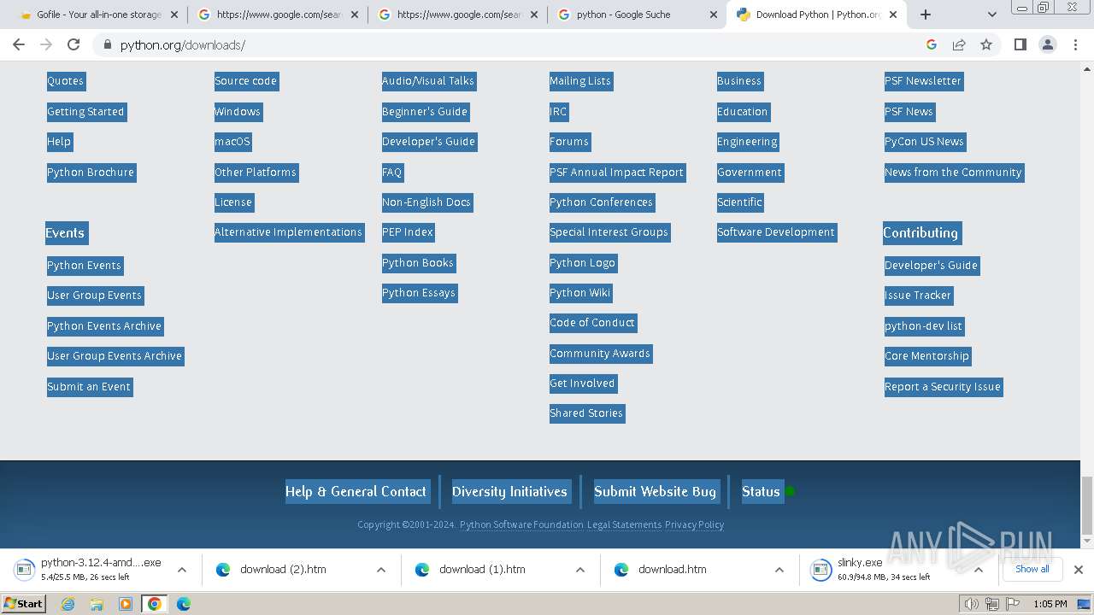Screen dimensions: 1094x615
Task: Switch to the second google.com search tab
Action: click(458, 15)
